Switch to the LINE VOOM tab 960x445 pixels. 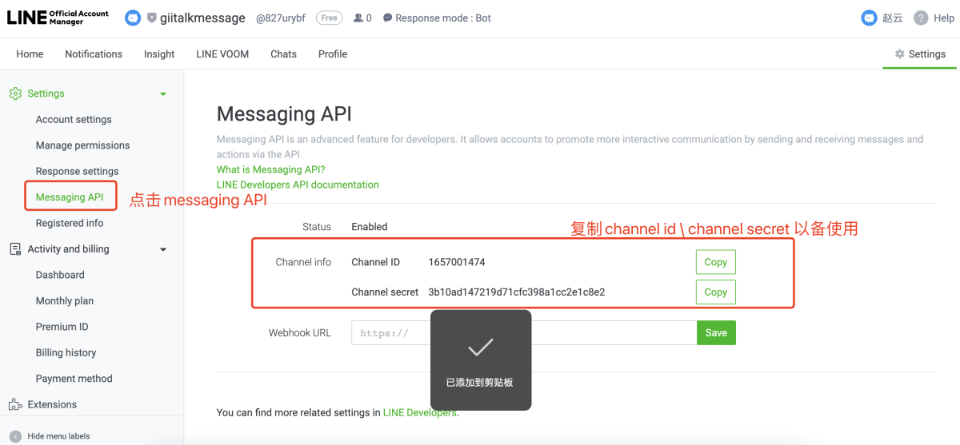point(222,54)
